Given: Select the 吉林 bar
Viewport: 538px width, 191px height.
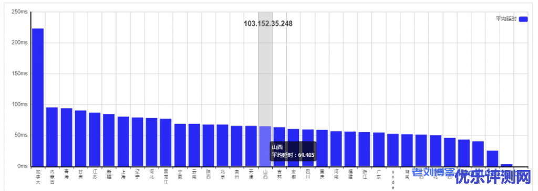Looking at the screenshot, I should pos(280,147).
